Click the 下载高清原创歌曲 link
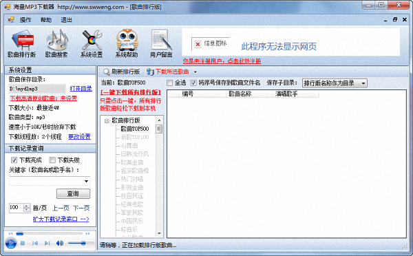Image resolution: width=413 pixels, height=256 pixels. click(x=43, y=98)
